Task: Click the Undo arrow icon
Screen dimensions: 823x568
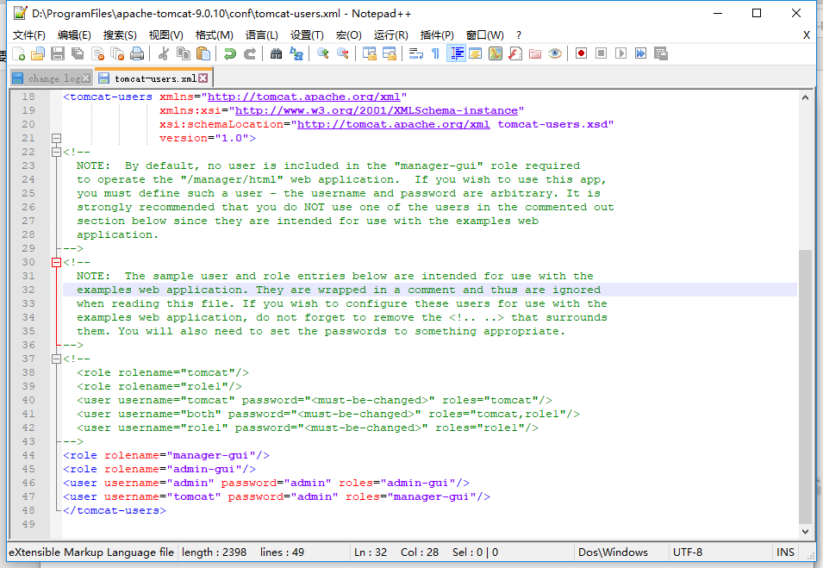Action: [229, 53]
